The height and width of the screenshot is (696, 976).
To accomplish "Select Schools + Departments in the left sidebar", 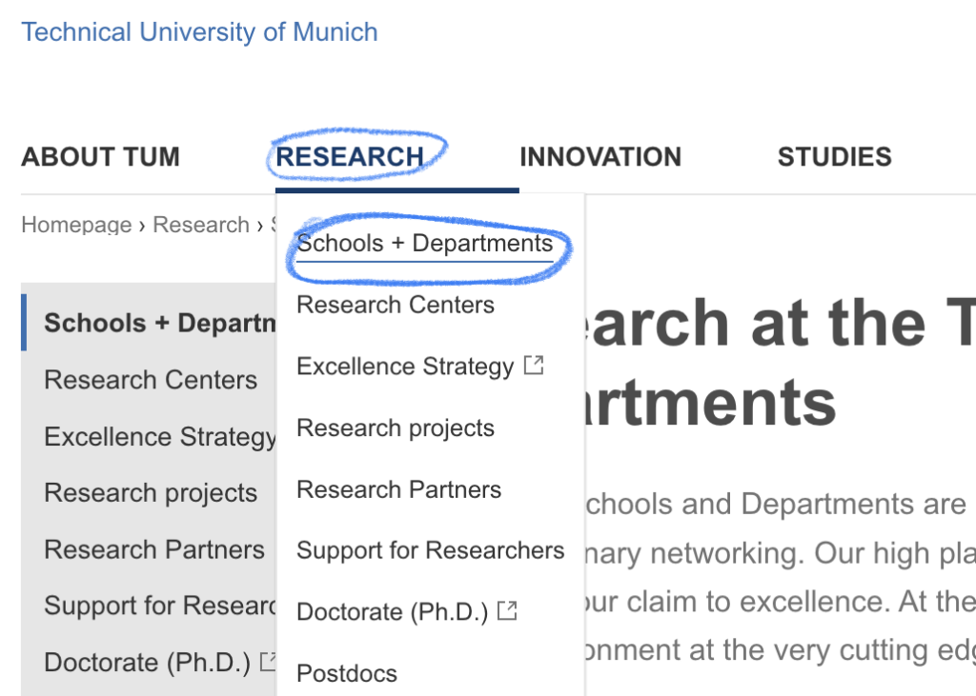I will tap(160, 323).
